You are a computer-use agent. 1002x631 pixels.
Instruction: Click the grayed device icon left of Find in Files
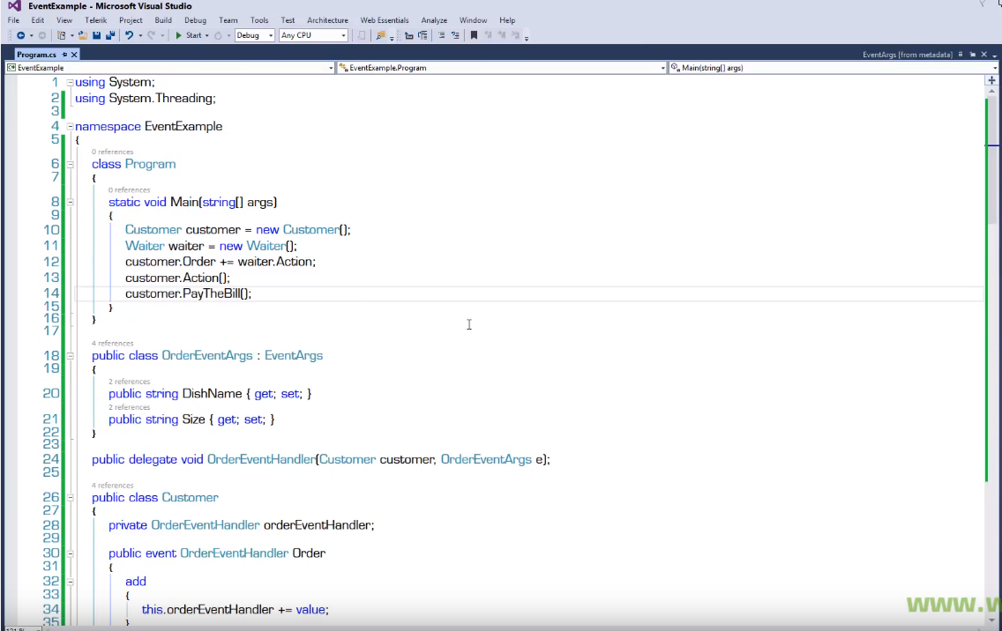click(362, 36)
